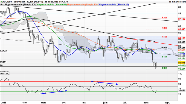The width and height of the screenshot is (186, 104).
Task: Click the 79,635 green price tag
Action: 182,69
